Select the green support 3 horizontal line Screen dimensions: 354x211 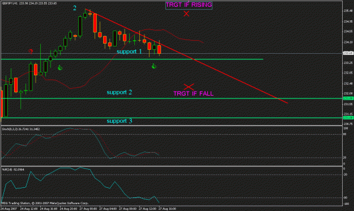172,118
